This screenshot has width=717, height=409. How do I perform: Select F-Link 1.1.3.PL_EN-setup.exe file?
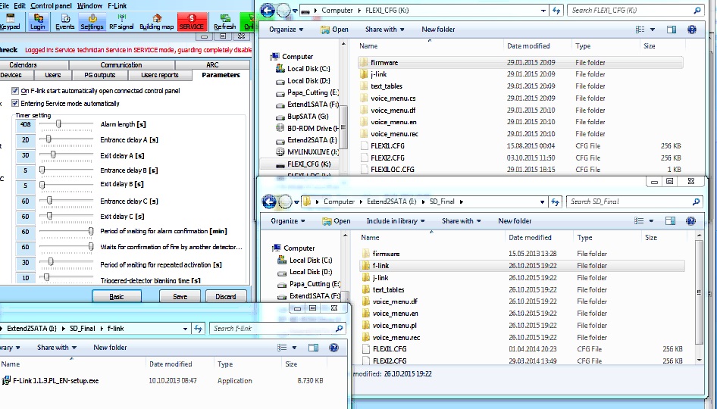55,381
